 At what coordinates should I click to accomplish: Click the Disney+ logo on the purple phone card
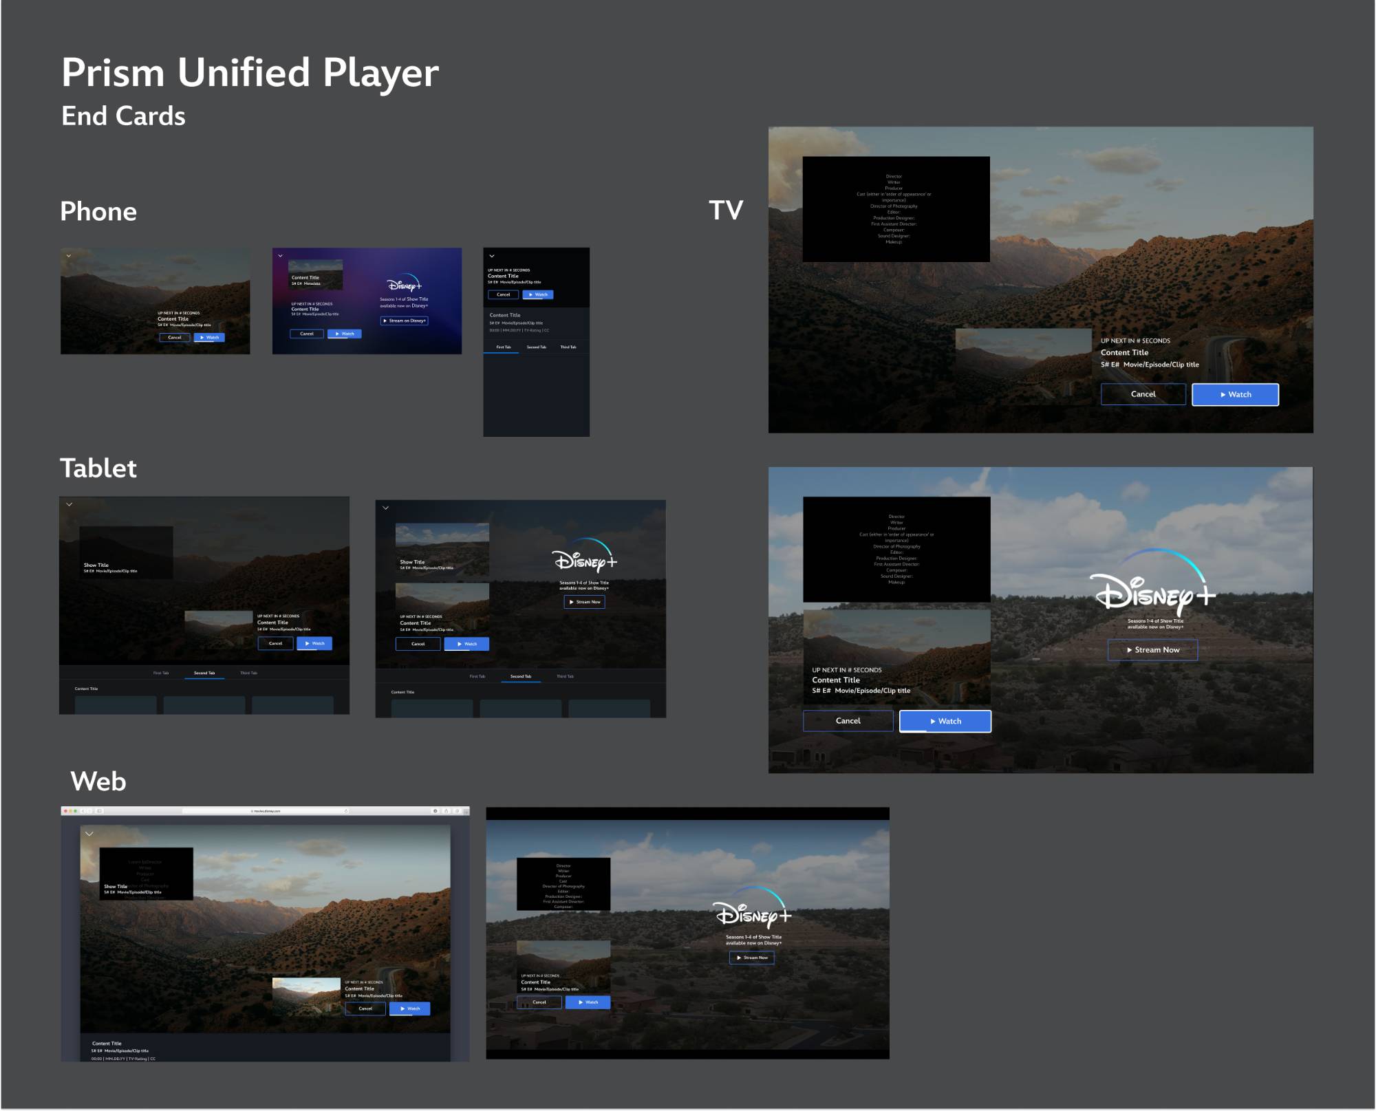[x=404, y=283]
